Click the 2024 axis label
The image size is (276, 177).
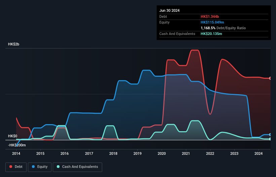(259, 153)
